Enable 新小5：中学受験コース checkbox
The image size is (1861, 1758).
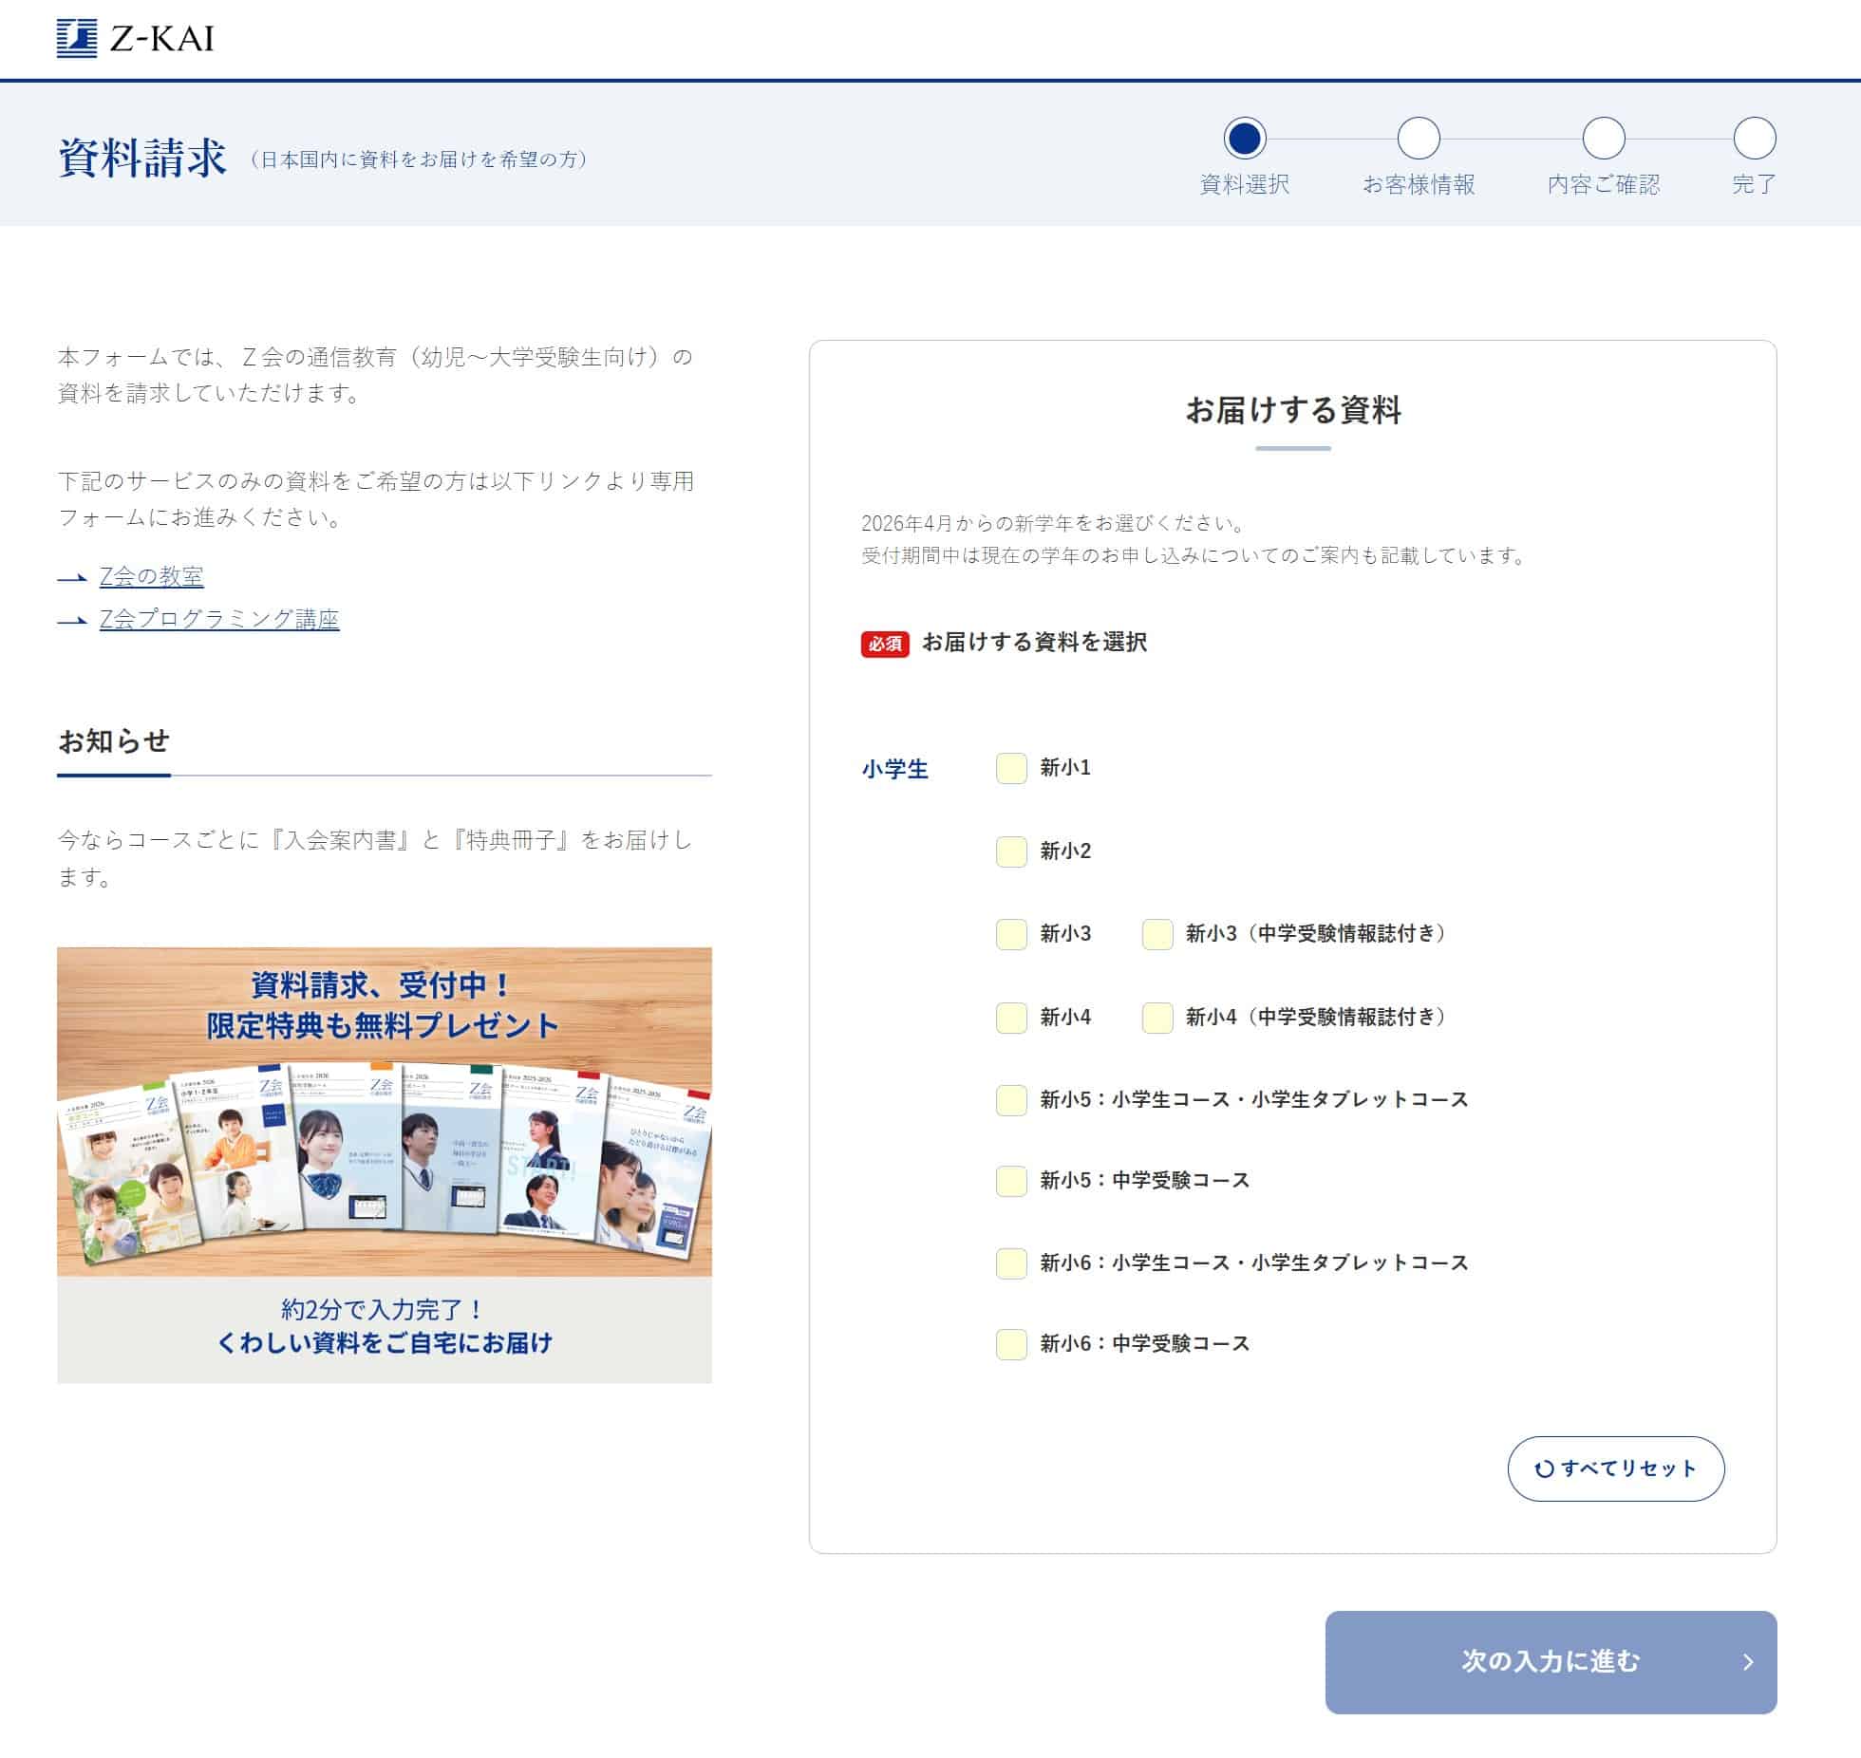click(1011, 1181)
